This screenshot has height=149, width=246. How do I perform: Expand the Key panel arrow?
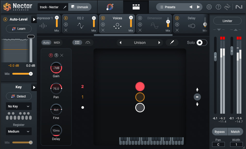click(x=34, y=87)
